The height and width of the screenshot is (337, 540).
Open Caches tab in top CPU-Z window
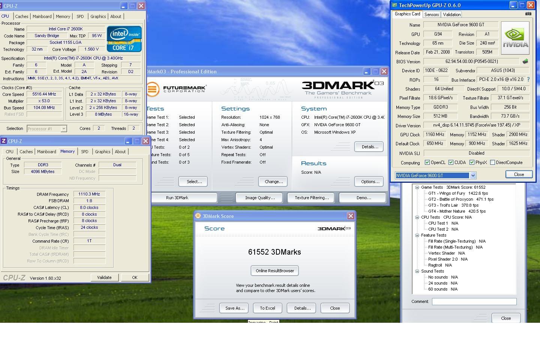(21, 16)
